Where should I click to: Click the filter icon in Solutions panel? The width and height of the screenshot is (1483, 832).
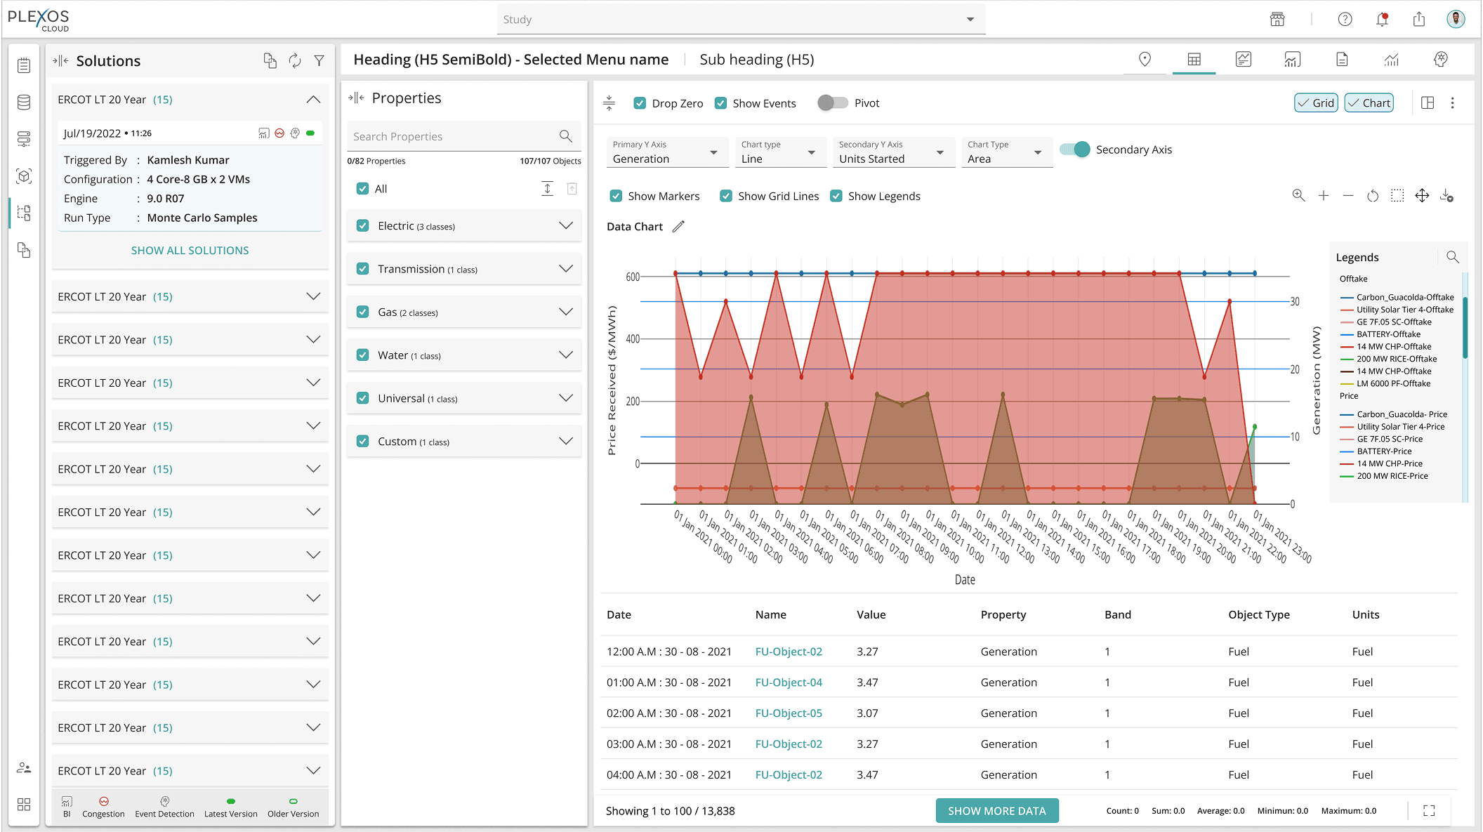pos(319,61)
